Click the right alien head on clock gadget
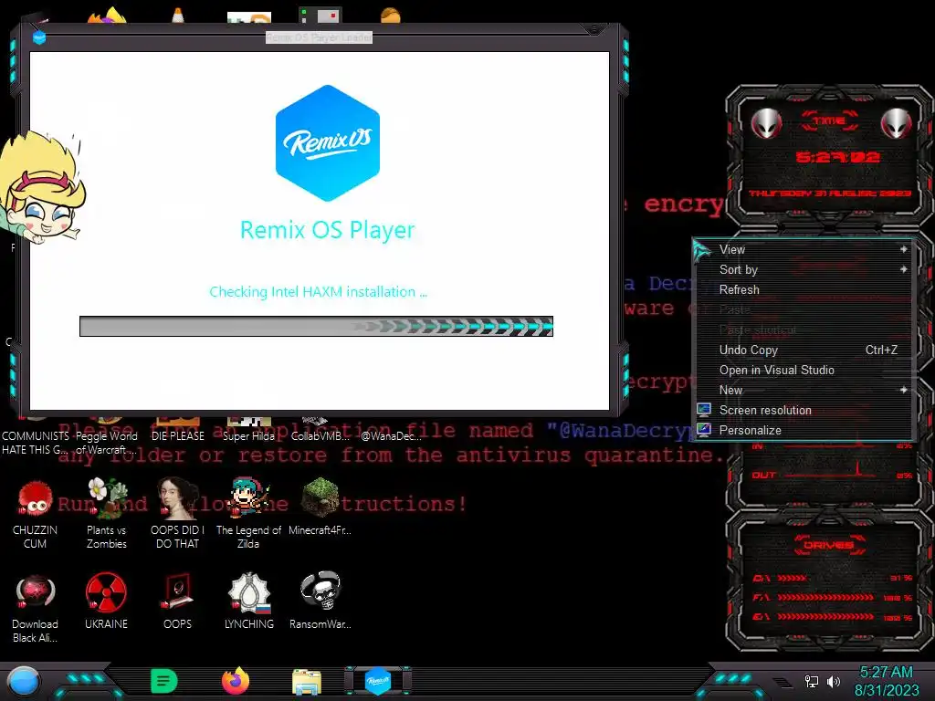The width and height of the screenshot is (935, 701). click(897, 124)
